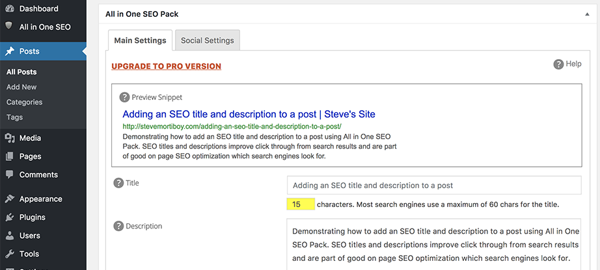Click the Dashboard gauge icon
Image resolution: width=600 pixels, height=270 pixels.
[10, 8]
